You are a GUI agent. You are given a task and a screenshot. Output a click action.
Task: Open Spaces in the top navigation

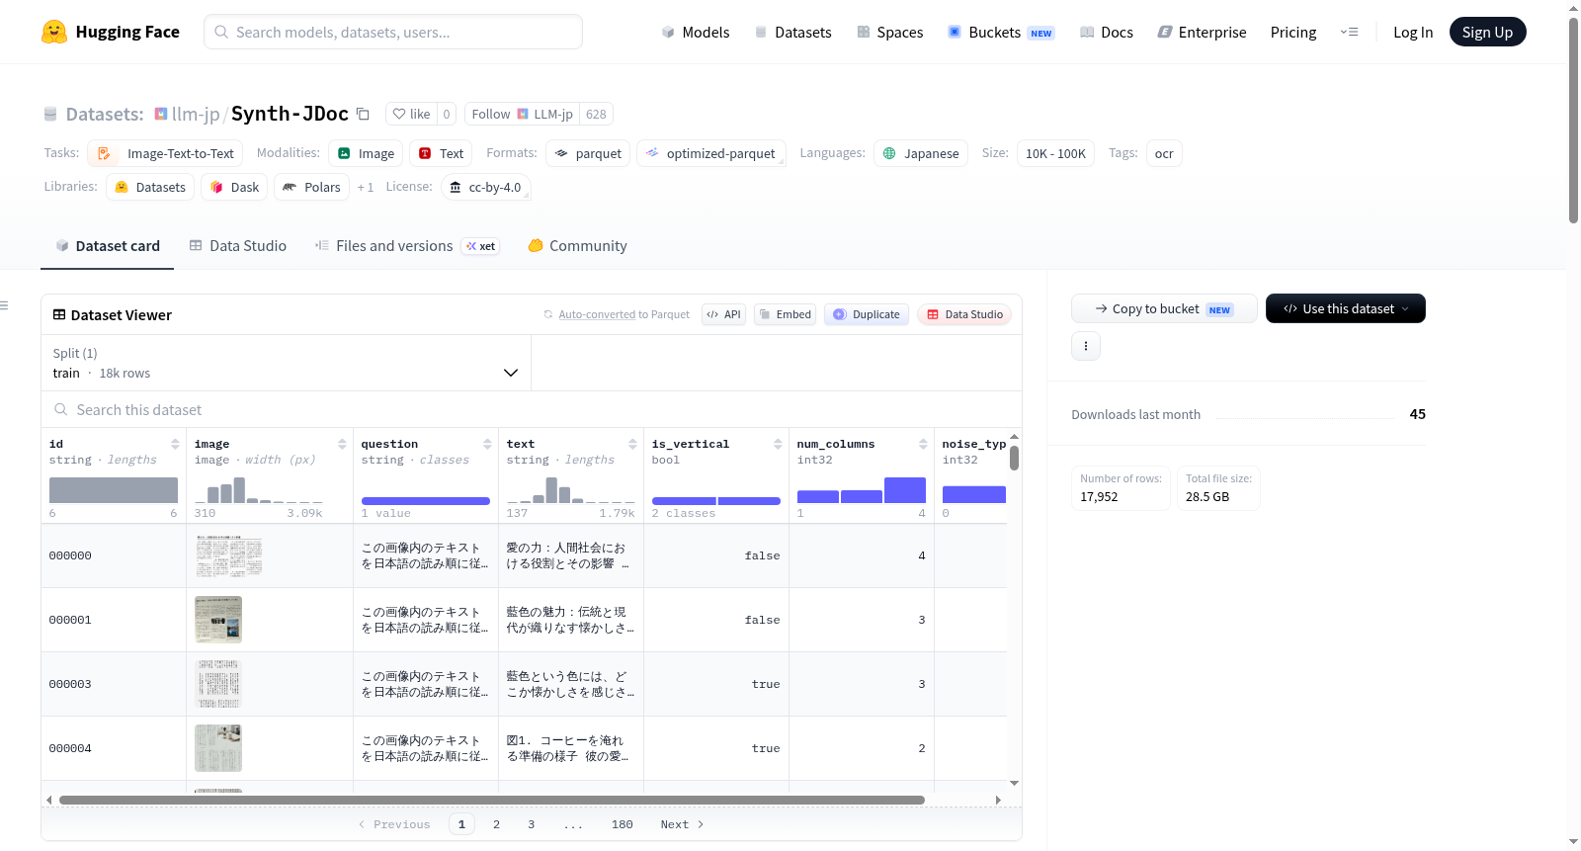pos(890,32)
